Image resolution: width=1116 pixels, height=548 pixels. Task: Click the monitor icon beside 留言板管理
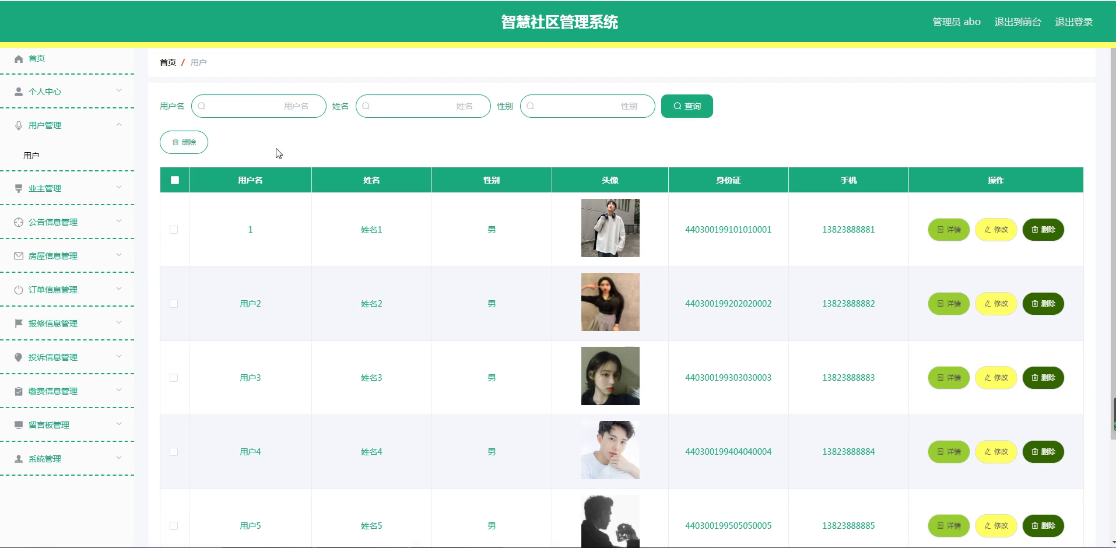[x=19, y=425]
